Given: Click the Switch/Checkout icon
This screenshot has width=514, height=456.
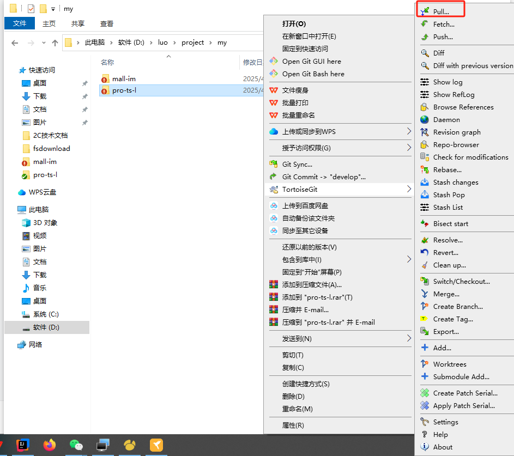Looking at the screenshot, I should click(x=425, y=281).
